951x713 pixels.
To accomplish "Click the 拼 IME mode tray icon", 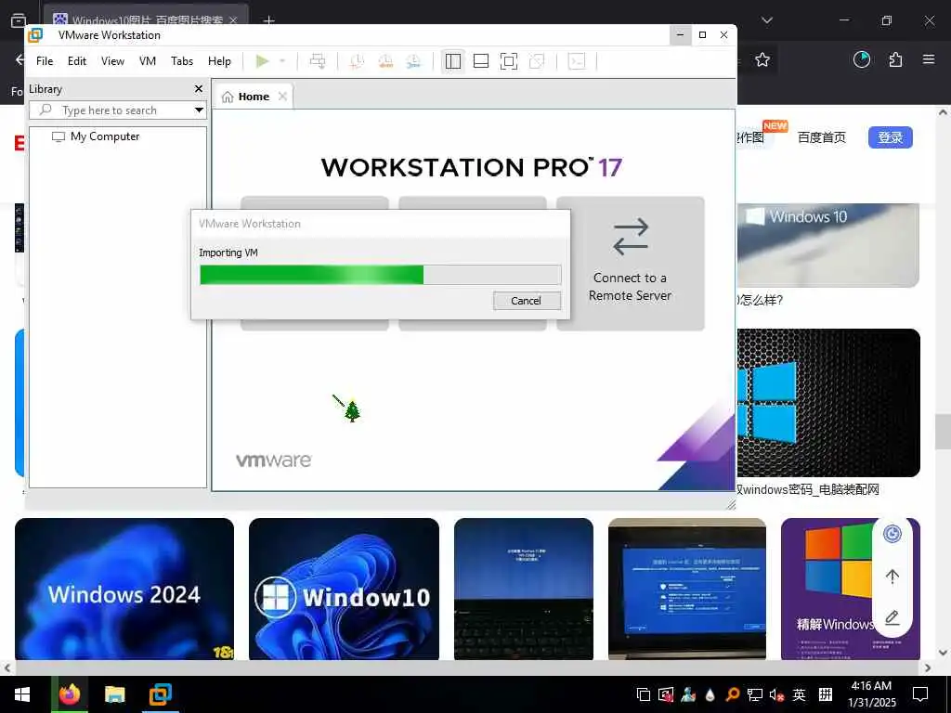I will tap(825, 694).
